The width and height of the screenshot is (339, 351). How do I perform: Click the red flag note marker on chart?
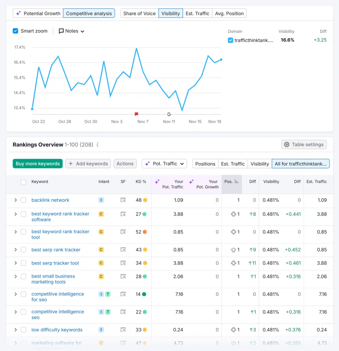(x=136, y=114)
